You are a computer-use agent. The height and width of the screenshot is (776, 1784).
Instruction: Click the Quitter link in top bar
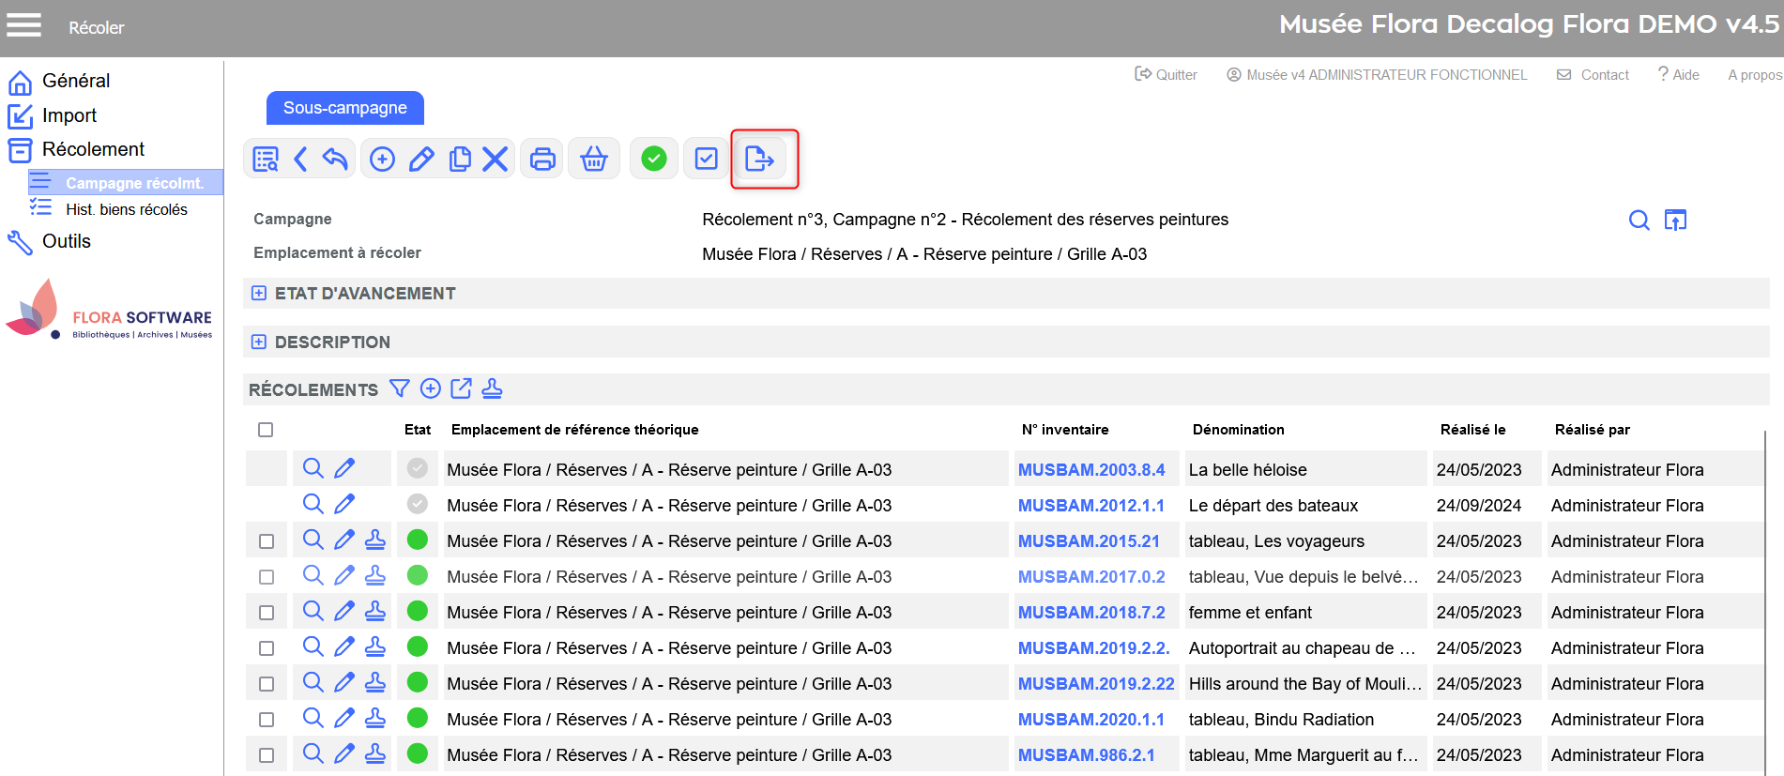click(x=1166, y=75)
